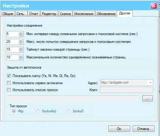Decrease max attempts count down arrow
This screenshot has height=136, width=160.
click(x=21, y=43)
